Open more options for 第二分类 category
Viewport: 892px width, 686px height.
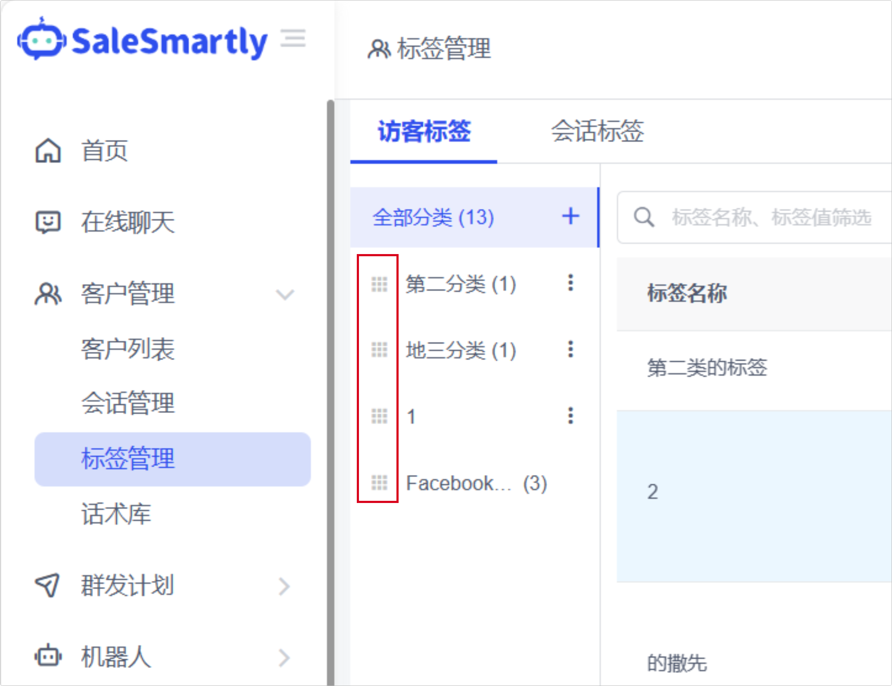pos(571,283)
